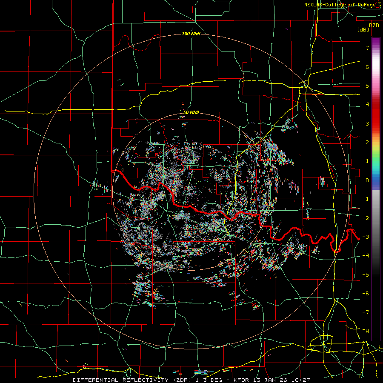Screen dimensions: 383x383
Task: Click the -2 value on color scale
Action: [366, 218]
